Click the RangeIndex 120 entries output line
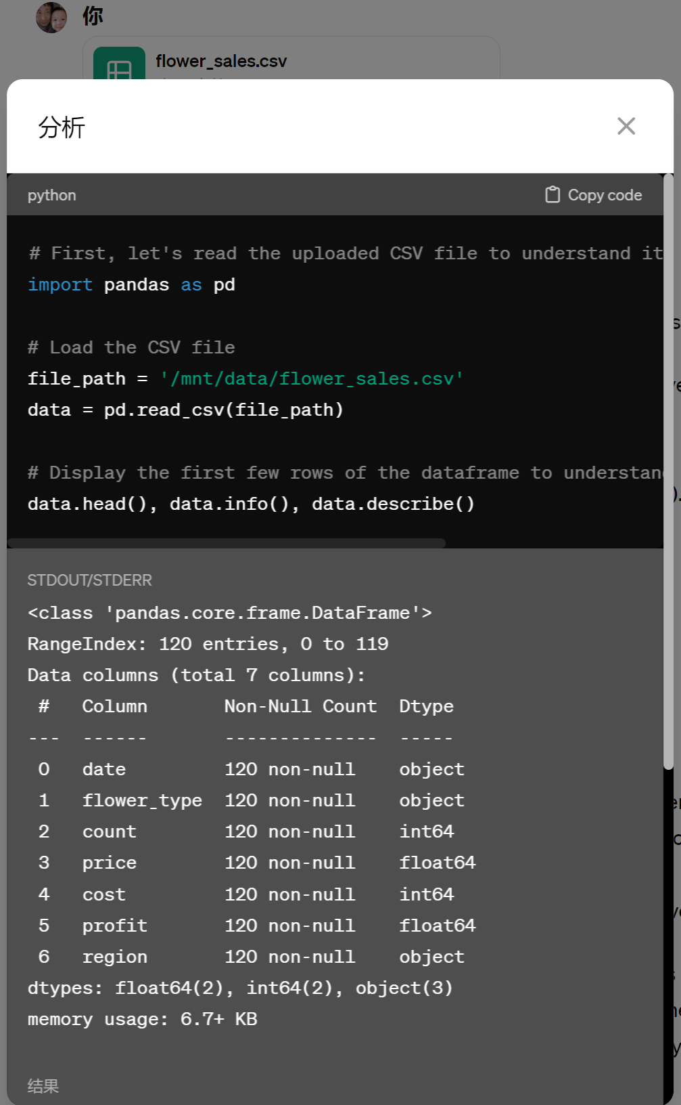This screenshot has height=1105, width=681. click(x=208, y=644)
